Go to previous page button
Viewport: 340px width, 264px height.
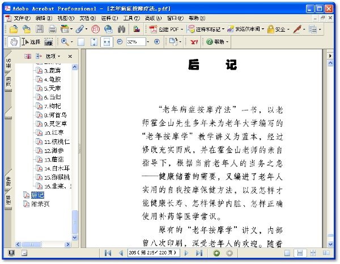click(121, 253)
